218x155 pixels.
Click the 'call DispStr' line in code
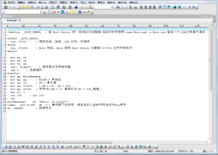pyautogui.click(x=21, y=67)
